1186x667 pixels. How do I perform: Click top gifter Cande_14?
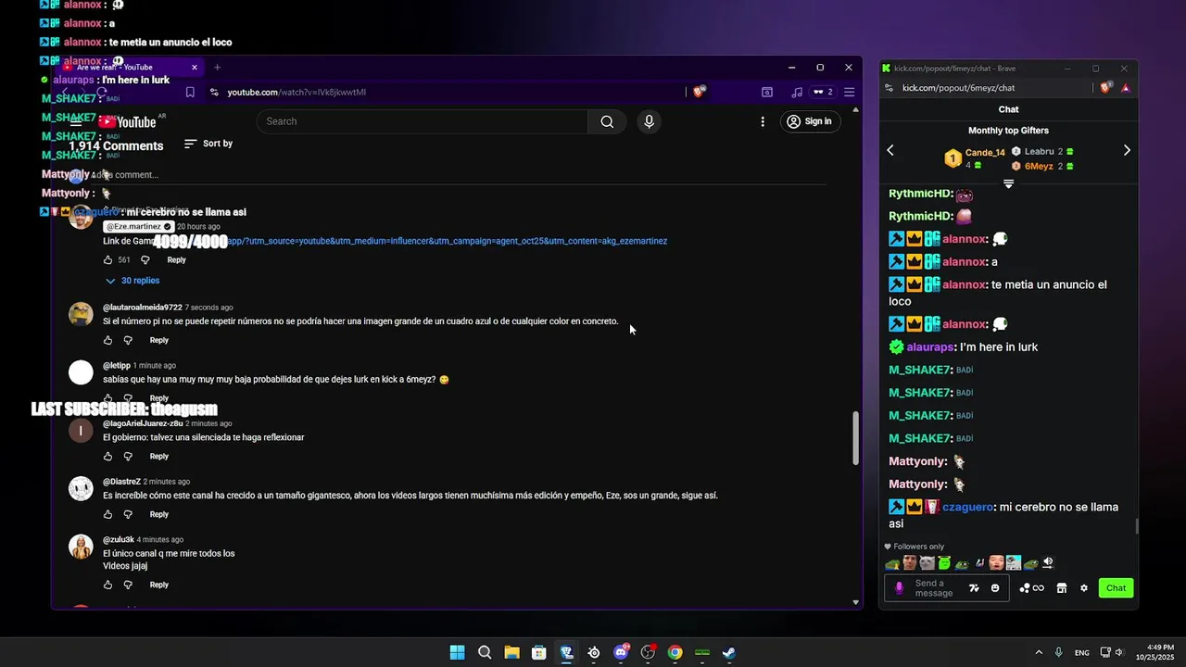pos(985,152)
